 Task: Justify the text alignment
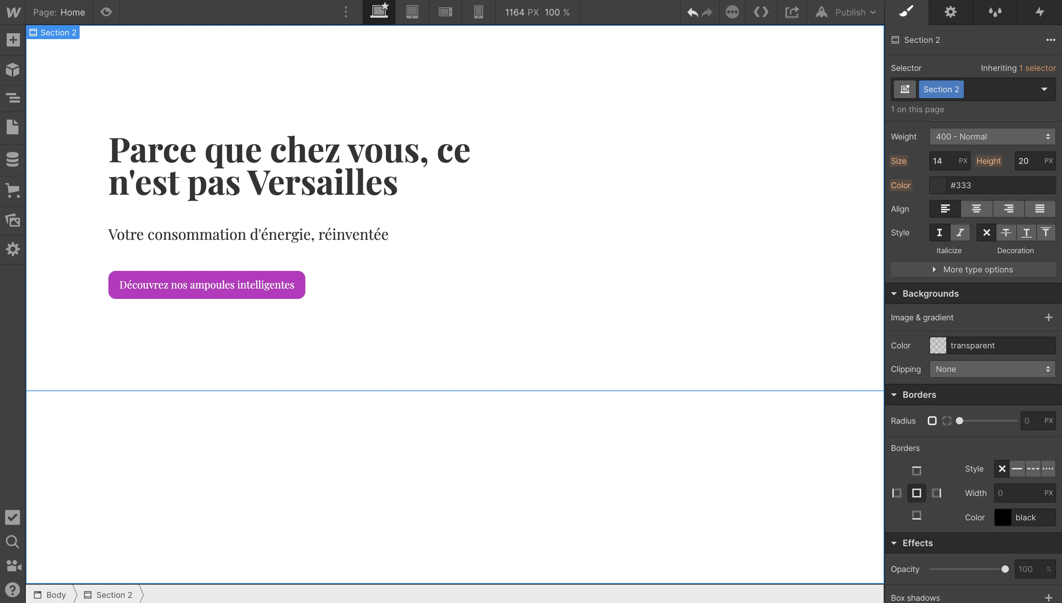coord(1040,209)
